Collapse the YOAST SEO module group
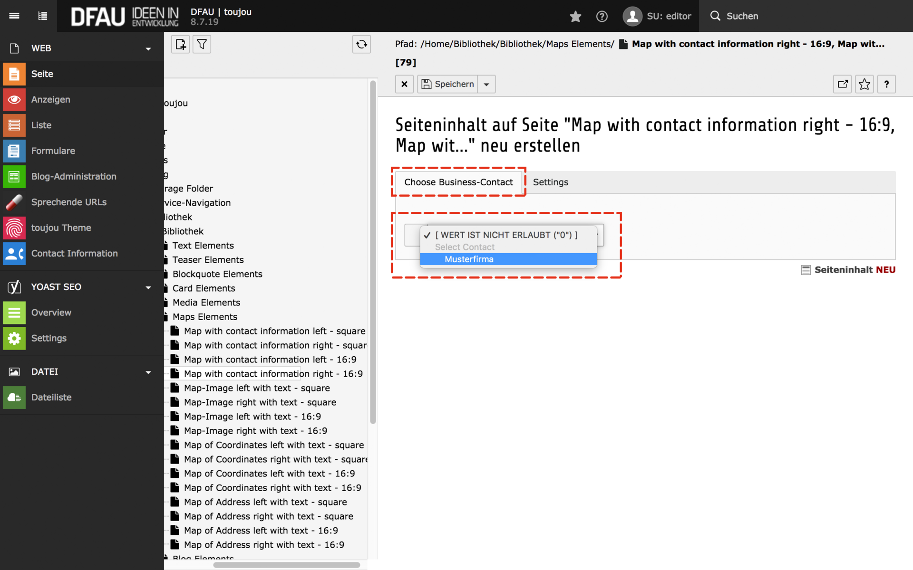The image size is (913, 570). click(148, 287)
